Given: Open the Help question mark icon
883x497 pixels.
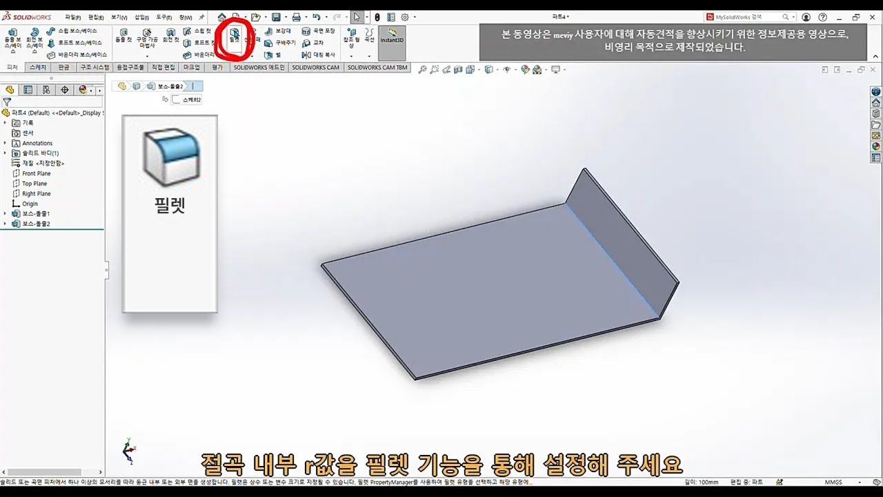Looking at the screenshot, I should [x=822, y=17].
